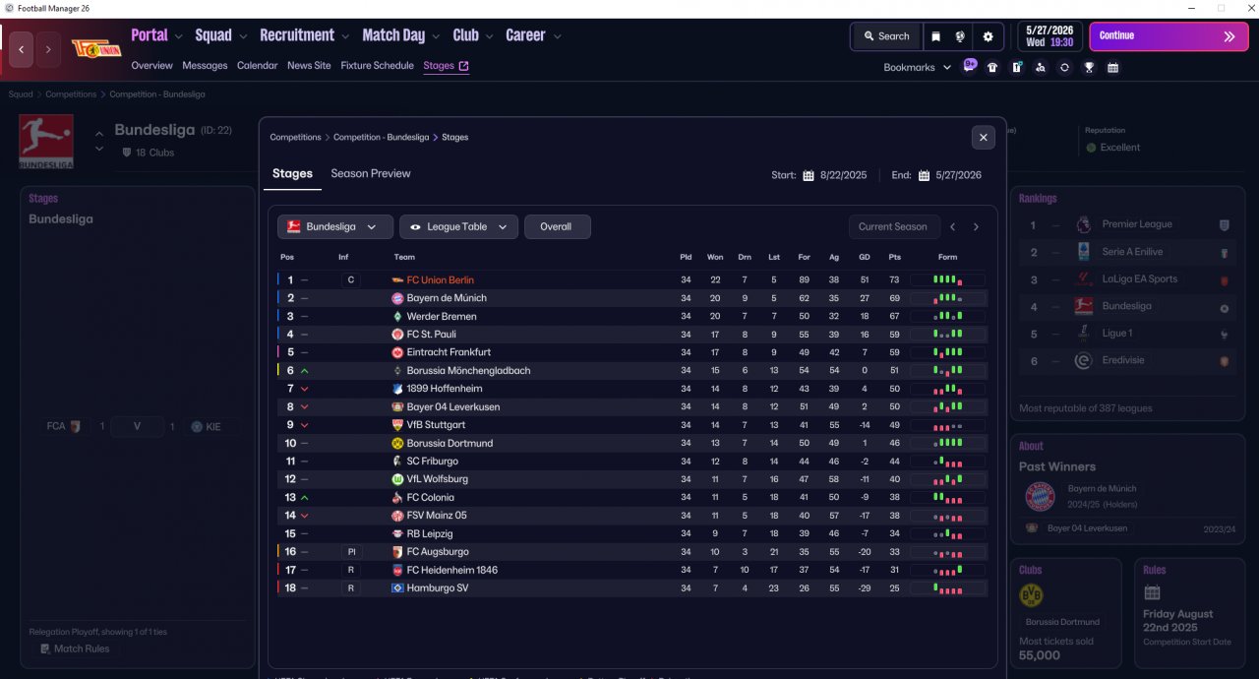Image resolution: width=1259 pixels, height=679 pixels.
Task: Click the next-competition chevron beside the Bundesliga title
Action: (98, 150)
